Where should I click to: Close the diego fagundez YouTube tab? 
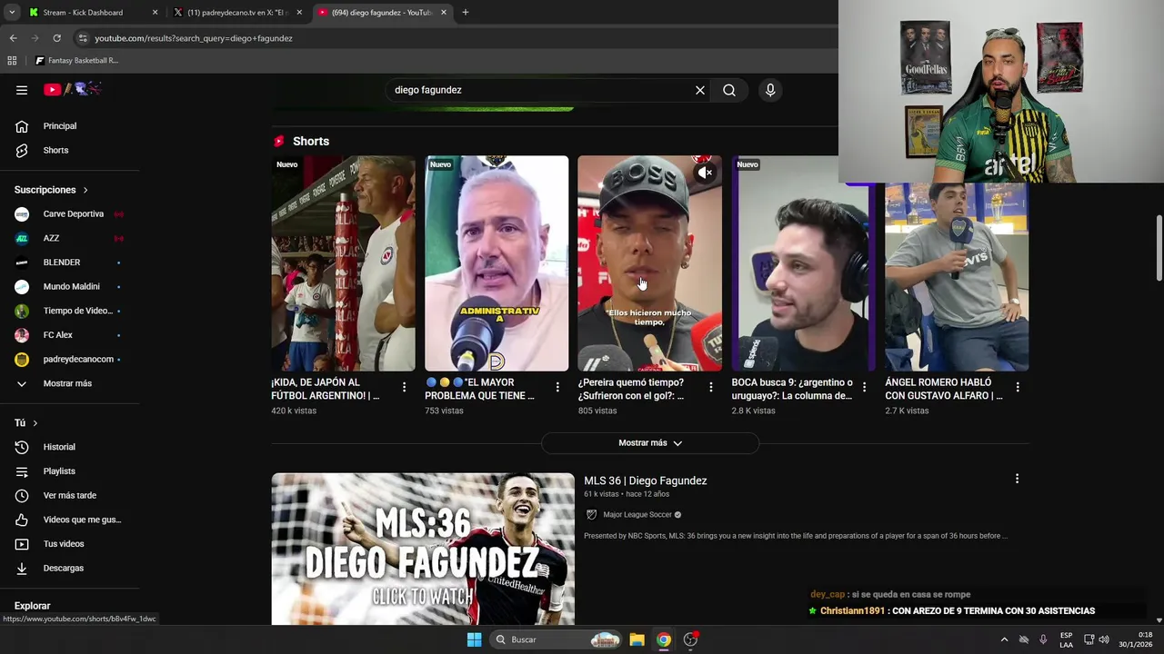coord(444,13)
